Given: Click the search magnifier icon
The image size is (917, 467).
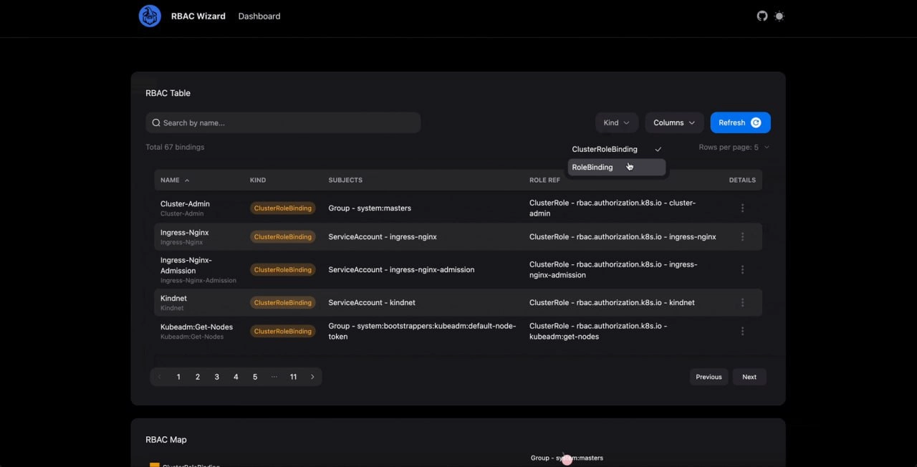Looking at the screenshot, I should [156, 122].
